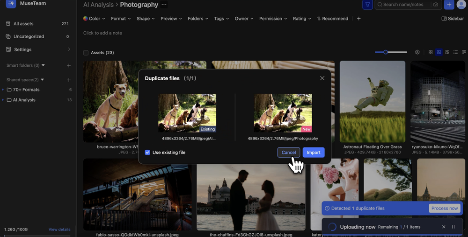The height and width of the screenshot is (237, 468).
Task: Collapse the Shared space section
Action: coord(43,80)
